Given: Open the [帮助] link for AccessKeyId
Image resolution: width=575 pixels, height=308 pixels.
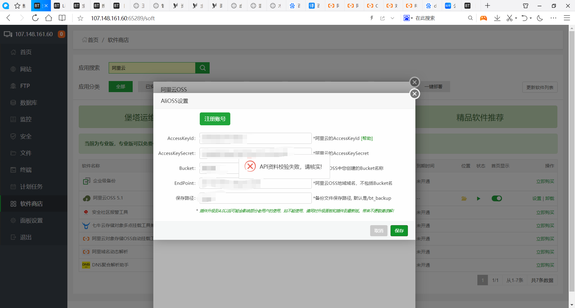Looking at the screenshot, I should 367,138.
